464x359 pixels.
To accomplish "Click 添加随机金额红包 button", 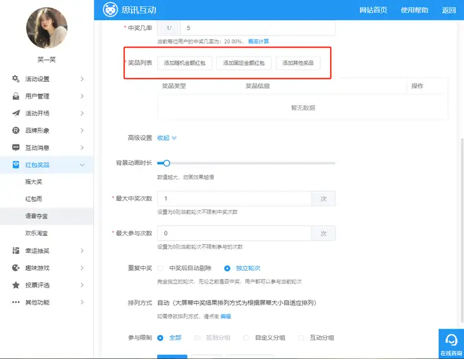I will (x=185, y=63).
